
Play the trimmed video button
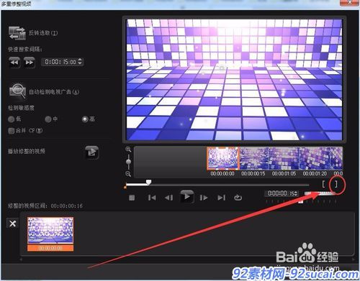coord(92,152)
